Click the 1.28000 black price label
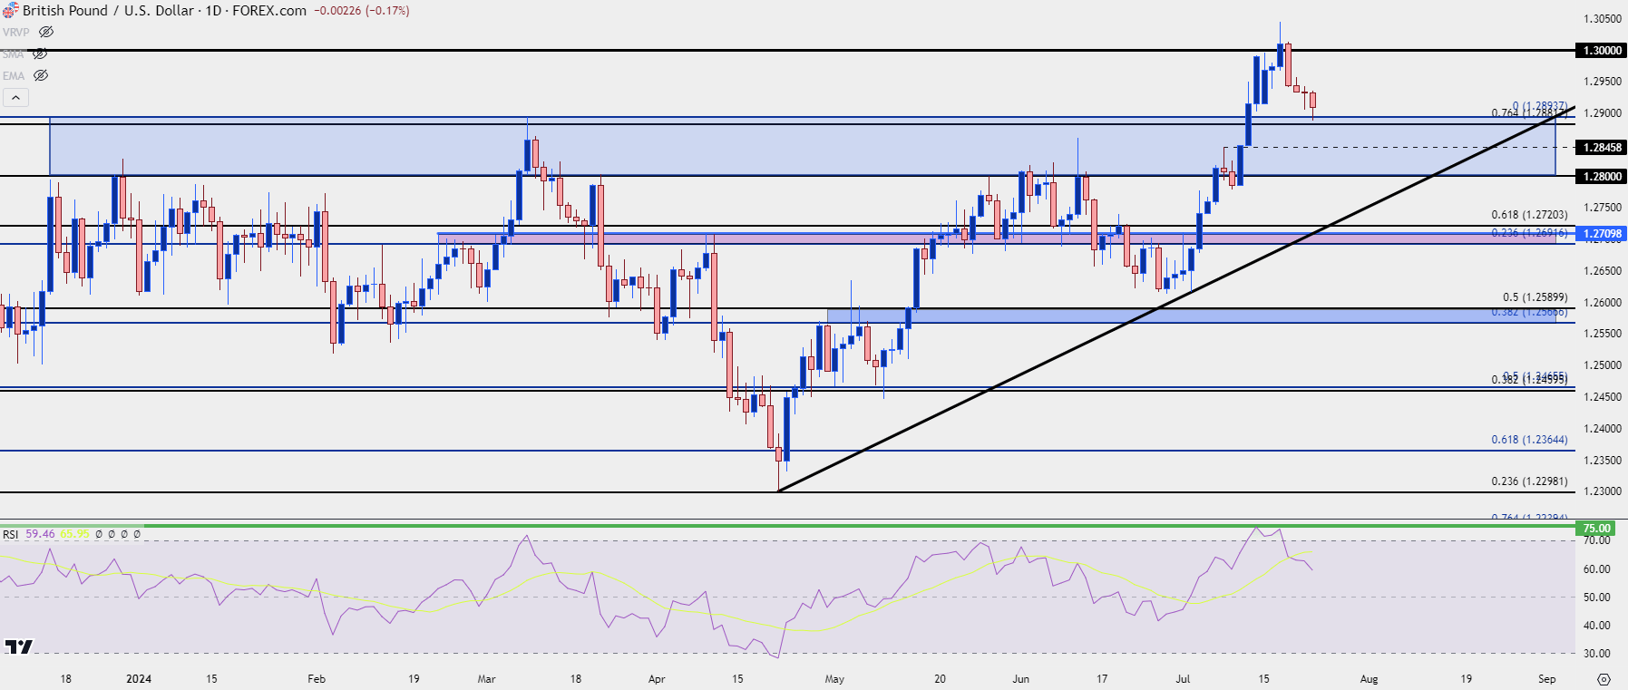Screen dimensions: 1628x690 [1601, 177]
